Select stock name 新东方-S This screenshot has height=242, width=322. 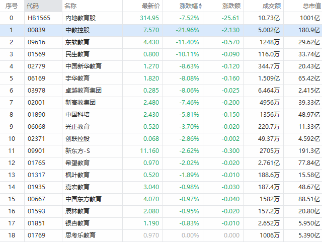[x=77, y=151]
